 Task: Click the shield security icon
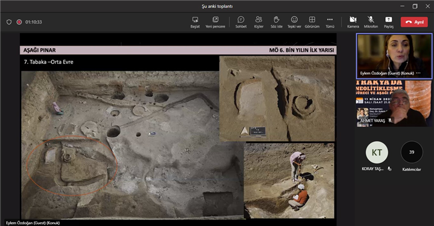point(9,22)
